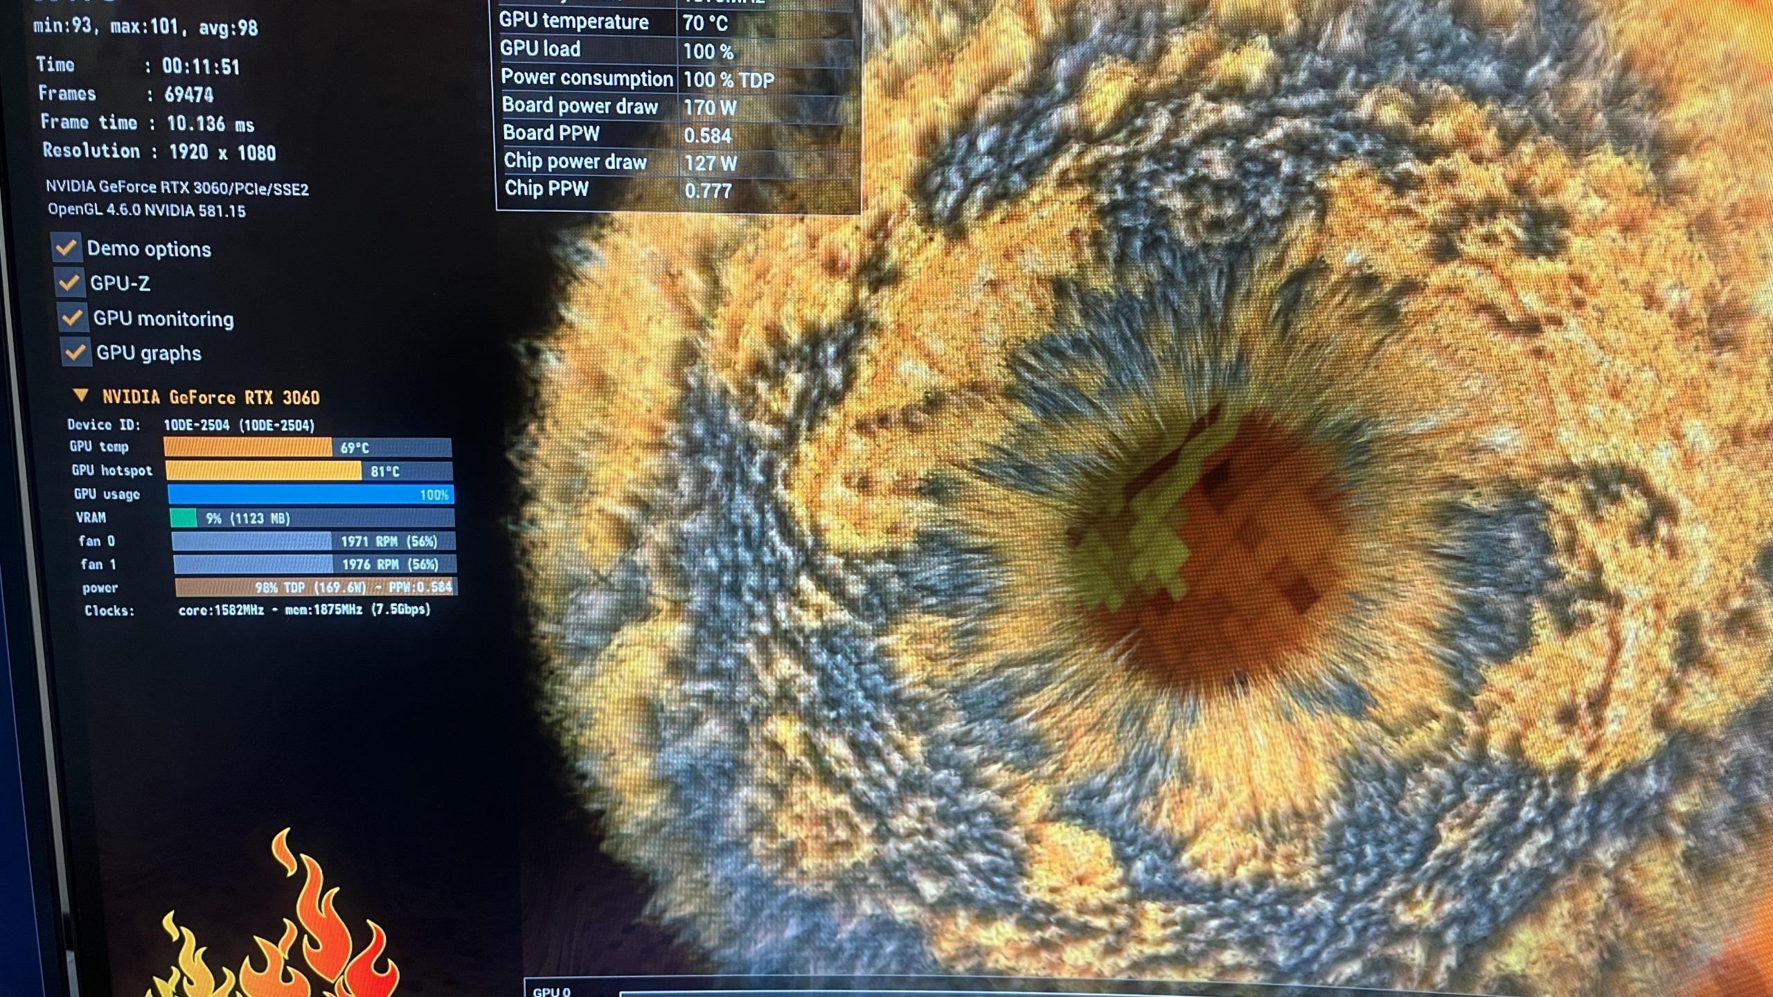Select the blue GPU usage 100% bar
Screen dimensions: 1773x997
310,494
